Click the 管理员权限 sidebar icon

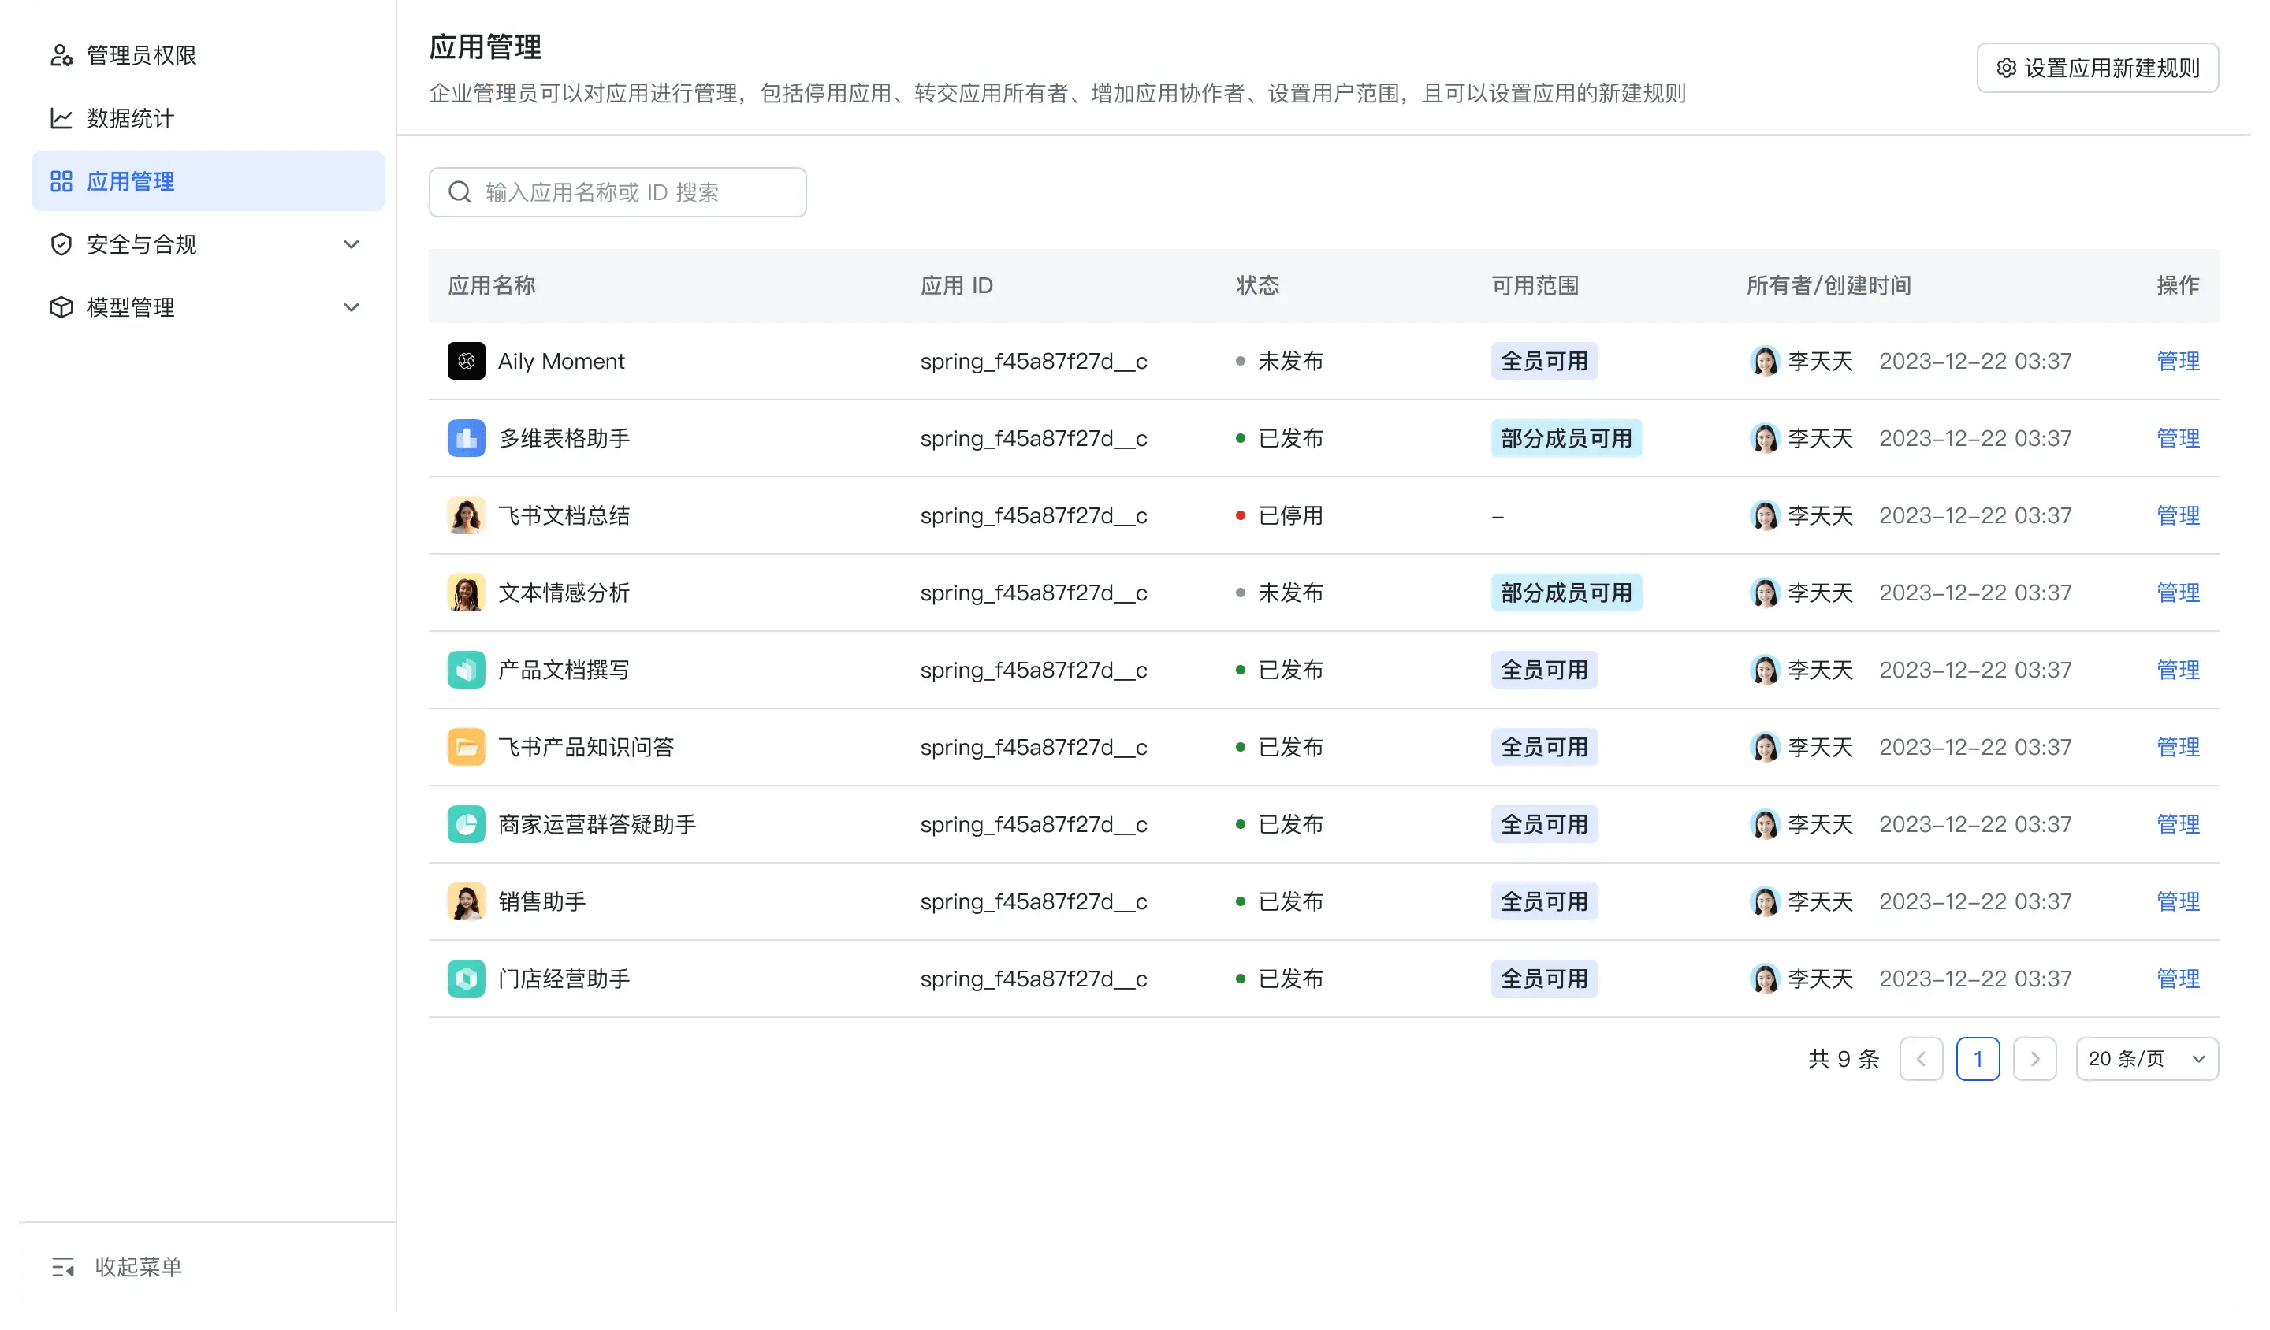tap(61, 56)
